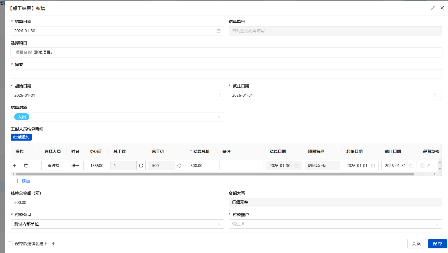Click the calendar icon in 结算日期 field
This screenshot has width=448, height=253.
(218, 31)
